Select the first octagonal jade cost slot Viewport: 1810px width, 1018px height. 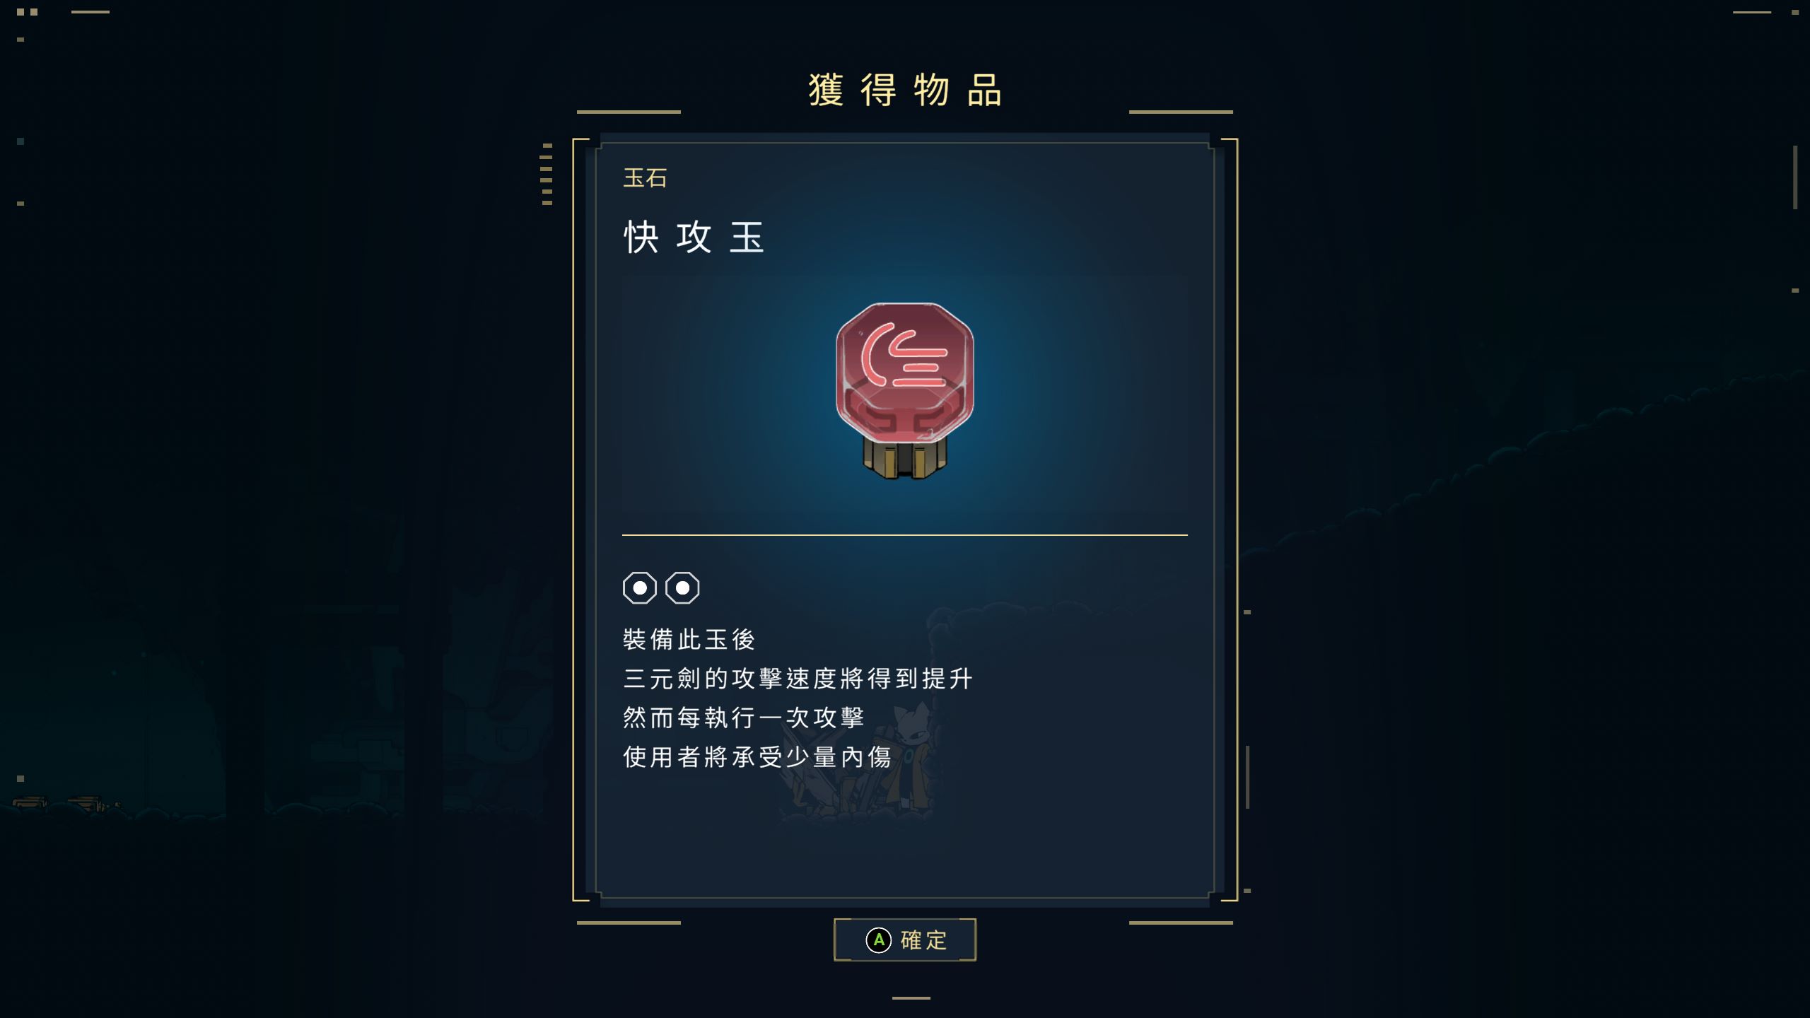640,587
